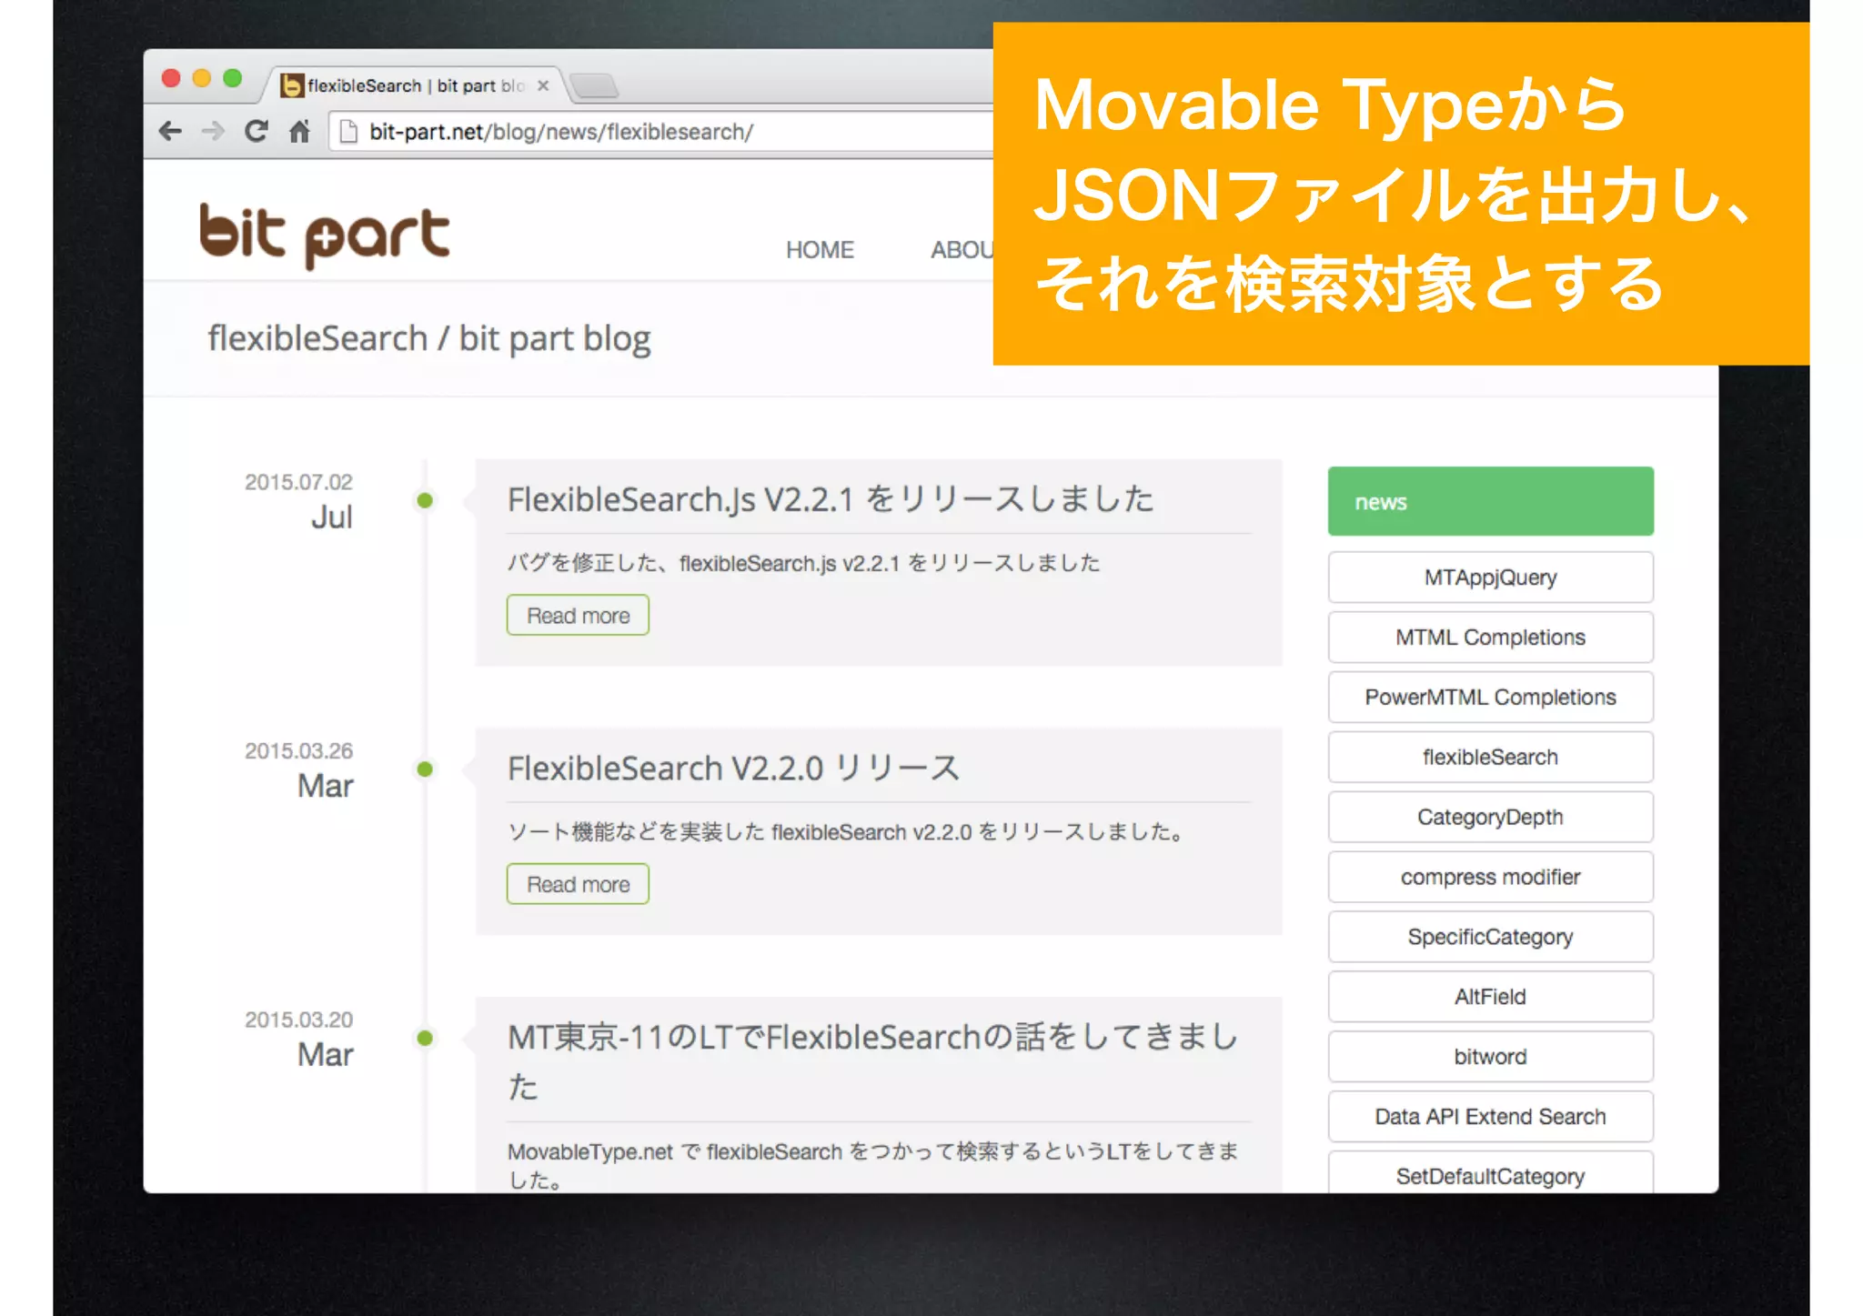Viewport: 1863px width, 1316px height.
Task: Select the CategoryDepth category
Action: click(1490, 818)
